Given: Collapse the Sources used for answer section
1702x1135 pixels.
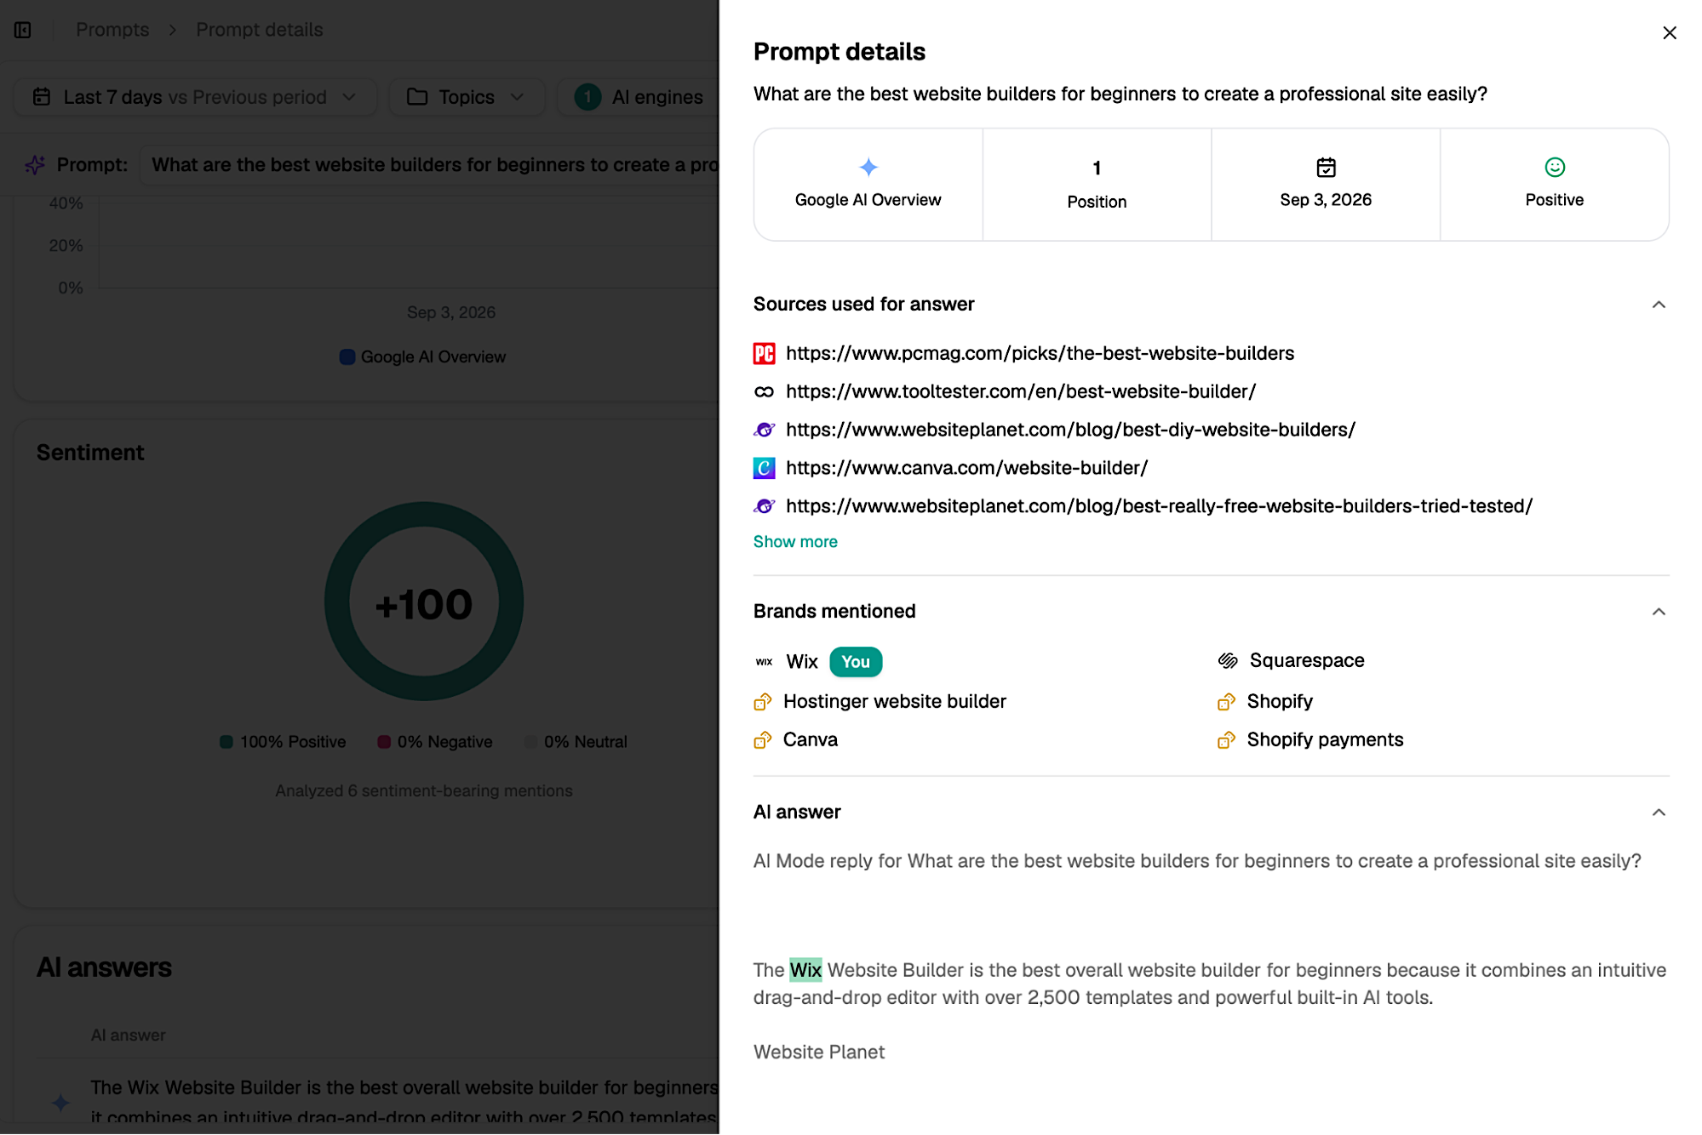Looking at the screenshot, I should click(1658, 304).
